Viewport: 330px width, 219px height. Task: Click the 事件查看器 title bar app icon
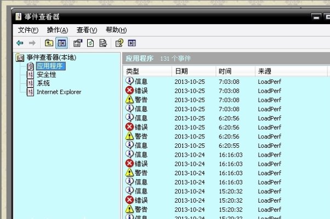tap(19, 16)
